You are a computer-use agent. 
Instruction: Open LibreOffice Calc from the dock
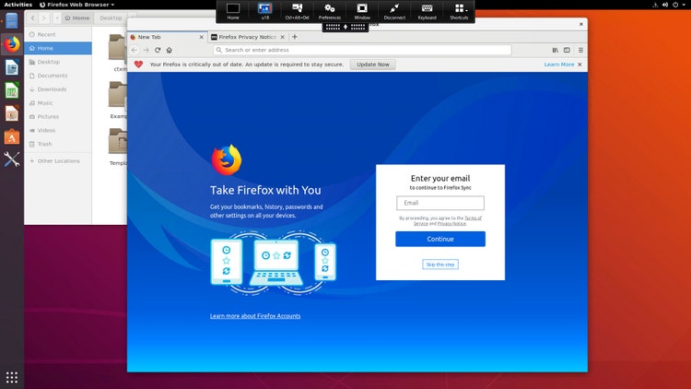tap(12, 90)
